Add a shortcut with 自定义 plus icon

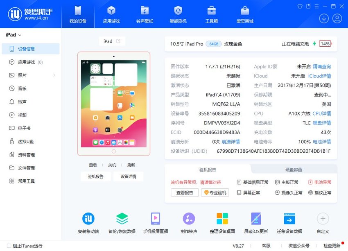(x=323, y=219)
